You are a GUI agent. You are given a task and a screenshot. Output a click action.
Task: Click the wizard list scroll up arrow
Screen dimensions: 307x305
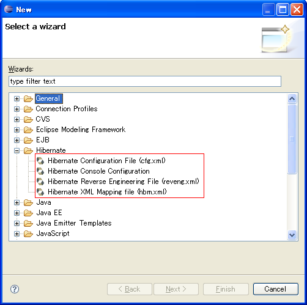292,99
